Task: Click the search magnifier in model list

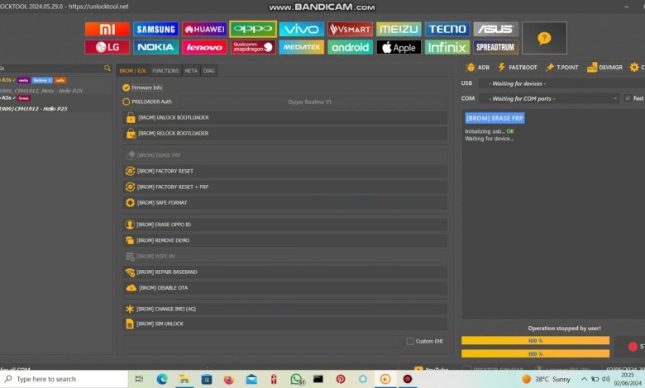Action: coord(107,69)
